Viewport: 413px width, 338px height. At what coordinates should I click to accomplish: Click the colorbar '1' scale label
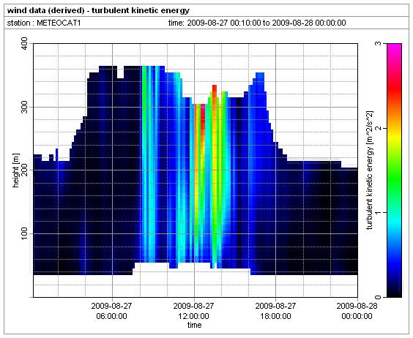click(x=378, y=212)
